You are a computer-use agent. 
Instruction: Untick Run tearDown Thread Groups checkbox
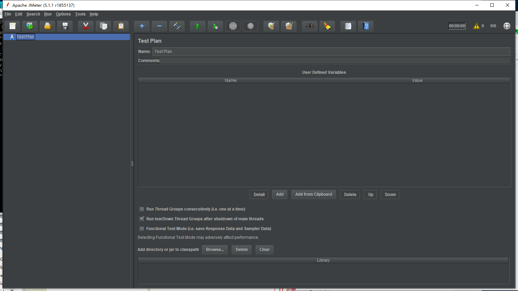[142, 219]
